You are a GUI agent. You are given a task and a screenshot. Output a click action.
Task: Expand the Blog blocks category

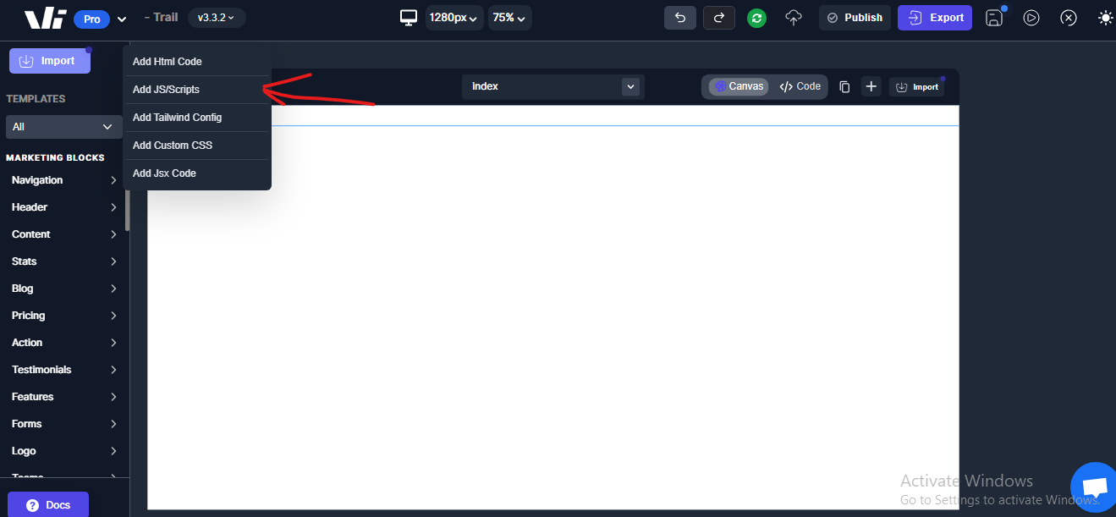click(x=64, y=289)
